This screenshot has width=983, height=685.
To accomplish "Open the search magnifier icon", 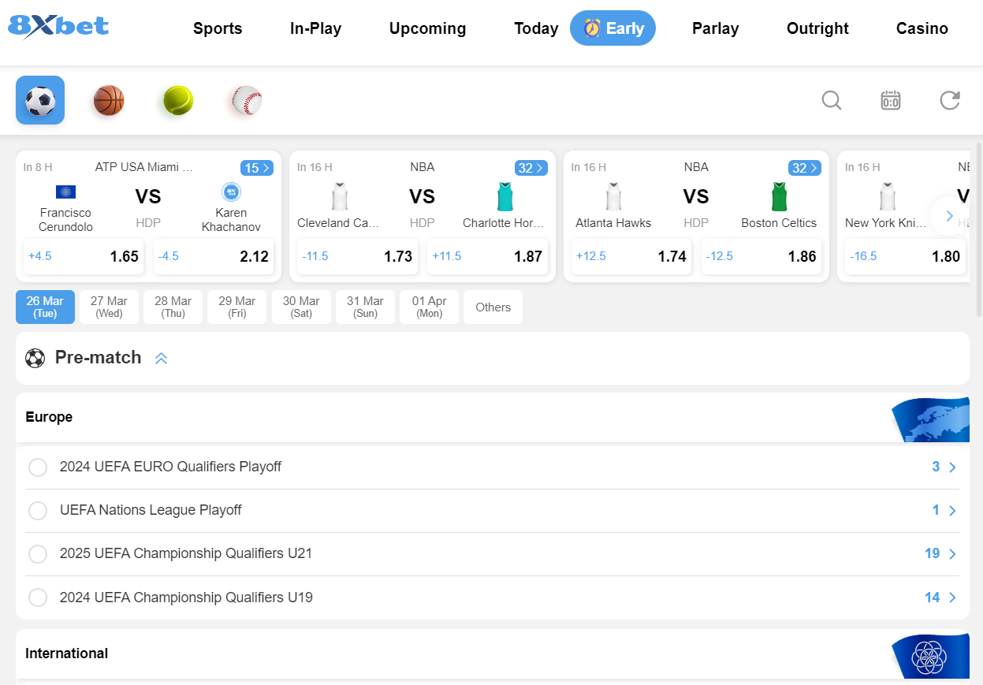I will tap(832, 100).
